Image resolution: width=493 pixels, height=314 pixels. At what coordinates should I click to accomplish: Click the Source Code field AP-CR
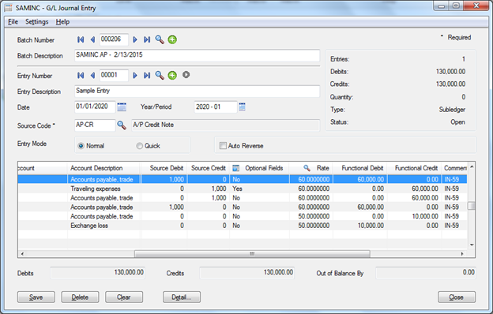pyautogui.click(x=95, y=125)
